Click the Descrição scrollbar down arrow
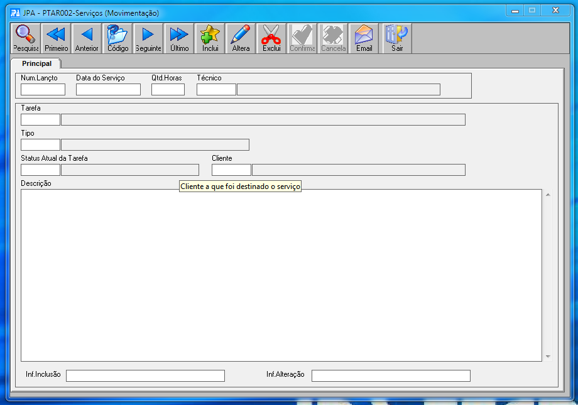The width and height of the screenshot is (578, 405). tap(548, 357)
